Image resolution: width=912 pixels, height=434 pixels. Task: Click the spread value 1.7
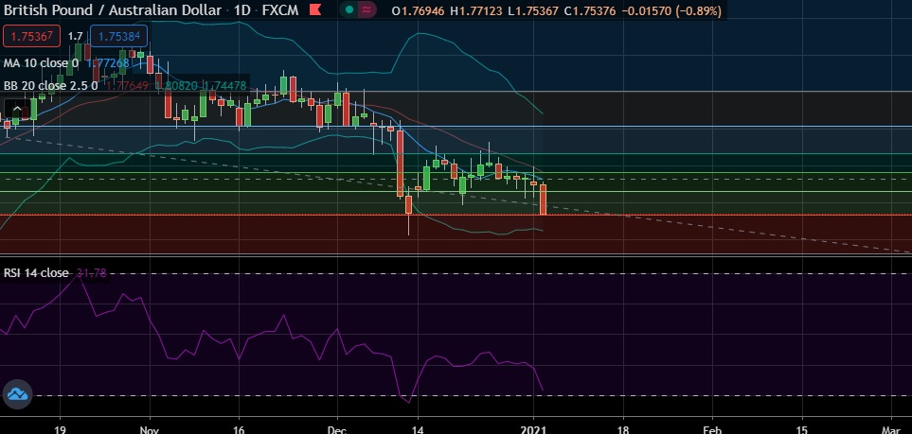pos(75,36)
